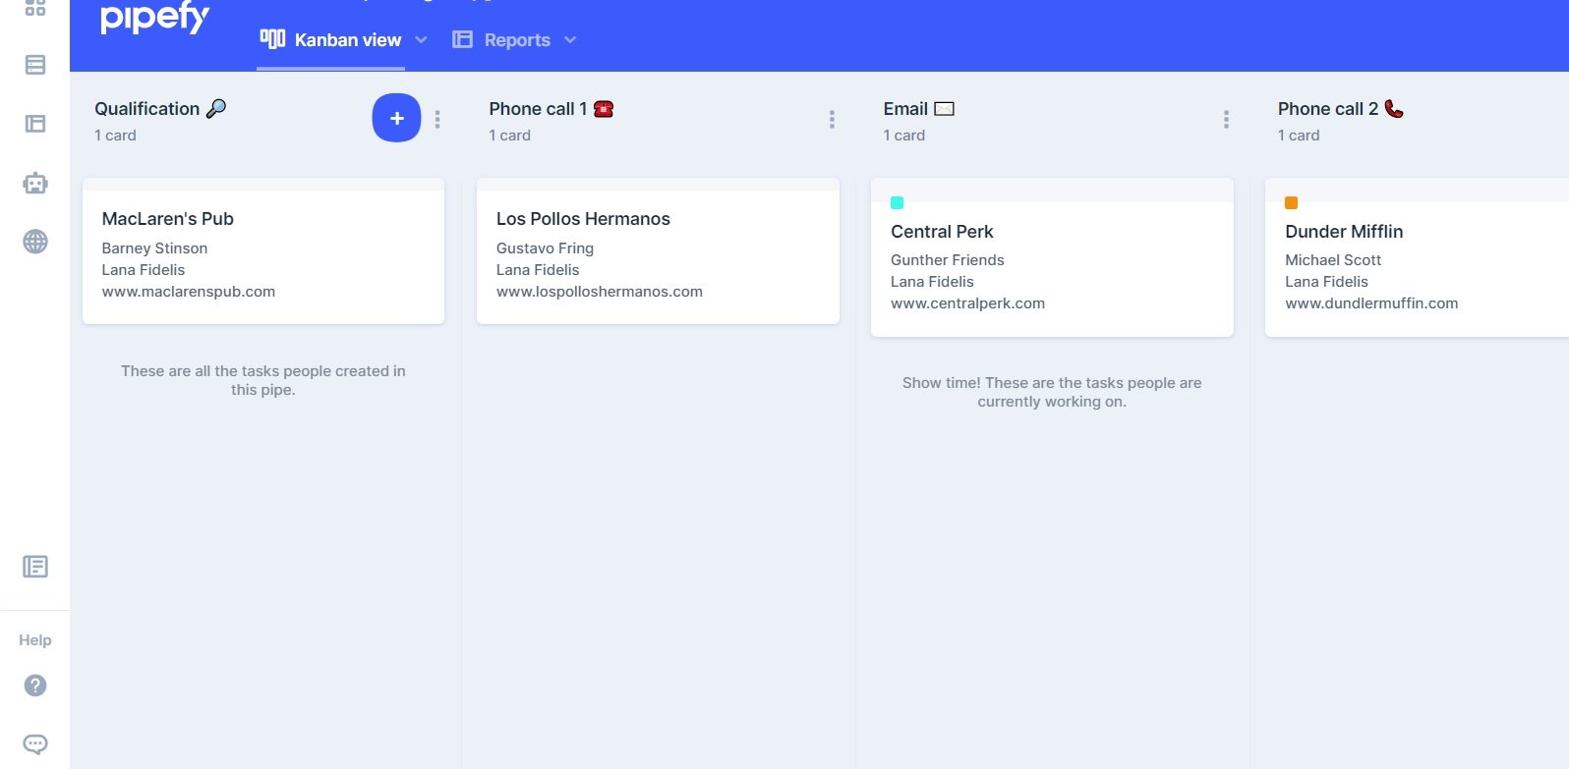
Task: Open the Los Pollos Hermanos card
Action: pos(658,251)
